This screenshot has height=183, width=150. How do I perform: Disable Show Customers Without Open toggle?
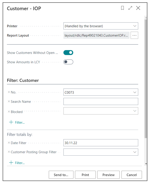[x=68, y=53]
